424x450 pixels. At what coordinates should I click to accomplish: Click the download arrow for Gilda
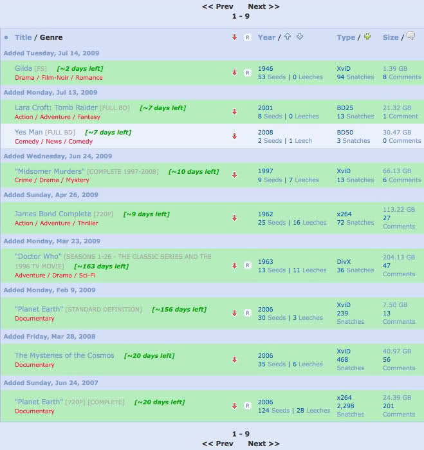coord(234,73)
